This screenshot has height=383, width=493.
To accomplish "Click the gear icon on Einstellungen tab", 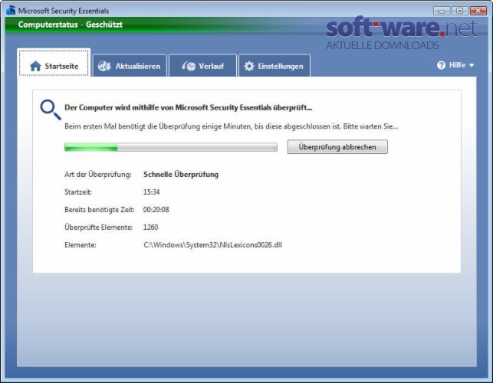I will 249,66.
